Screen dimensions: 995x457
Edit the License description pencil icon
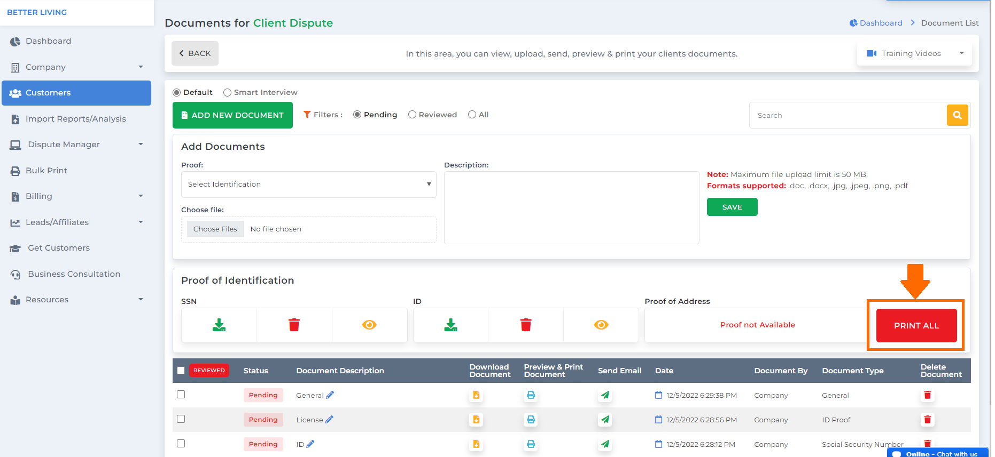click(x=329, y=419)
